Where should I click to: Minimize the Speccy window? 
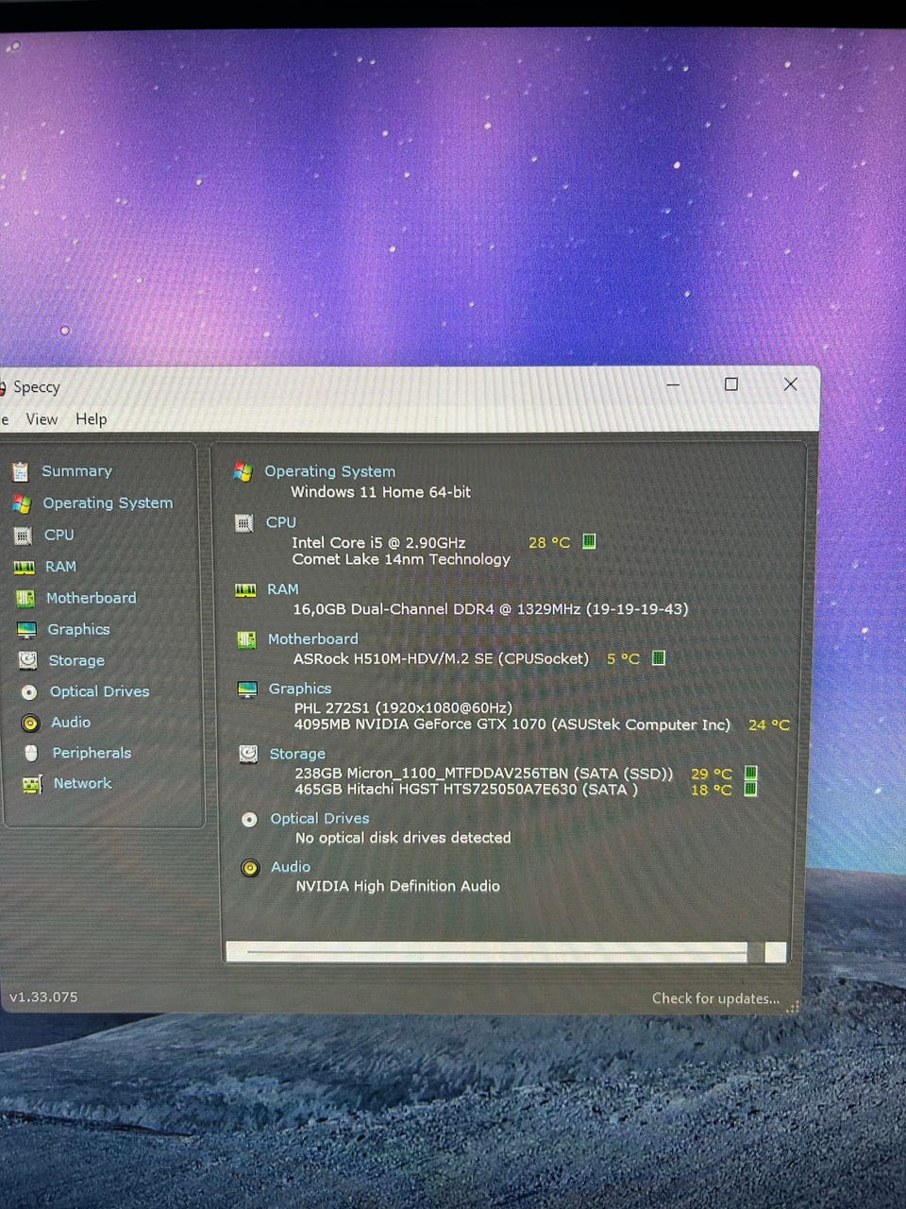(x=673, y=384)
